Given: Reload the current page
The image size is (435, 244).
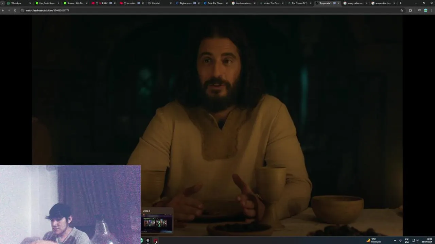Looking at the screenshot, I should point(15,11).
